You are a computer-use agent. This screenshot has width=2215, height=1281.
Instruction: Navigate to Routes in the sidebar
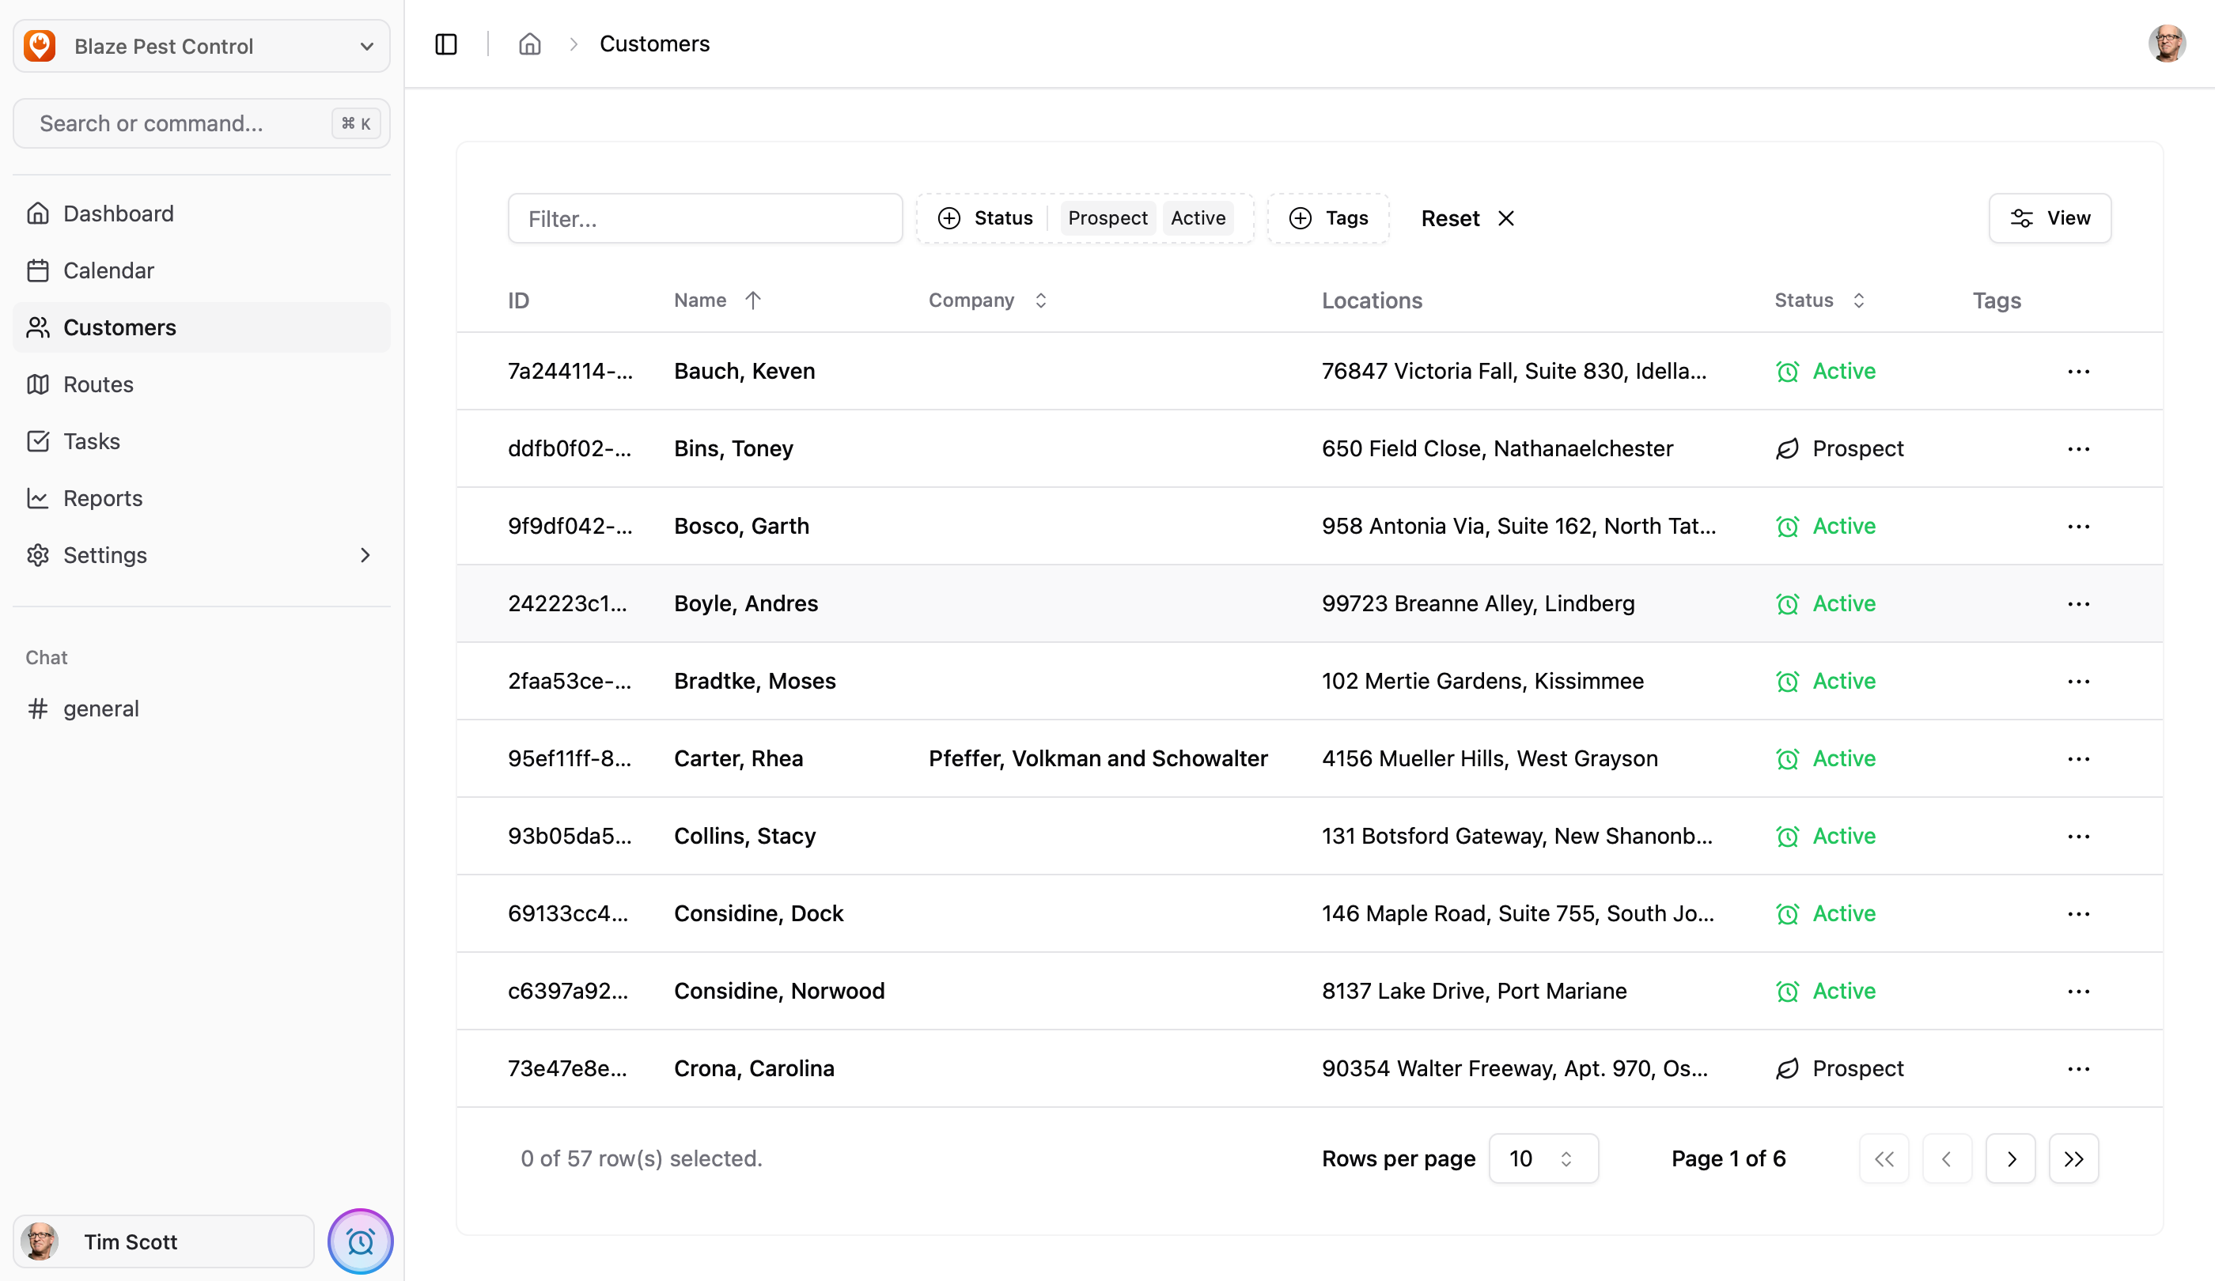(x=98, y=384)
